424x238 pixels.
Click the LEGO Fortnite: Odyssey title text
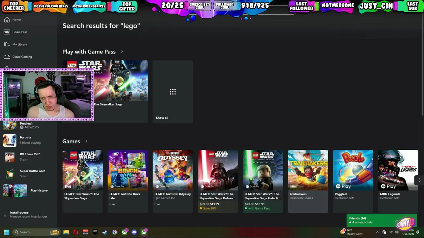[173, 194]
